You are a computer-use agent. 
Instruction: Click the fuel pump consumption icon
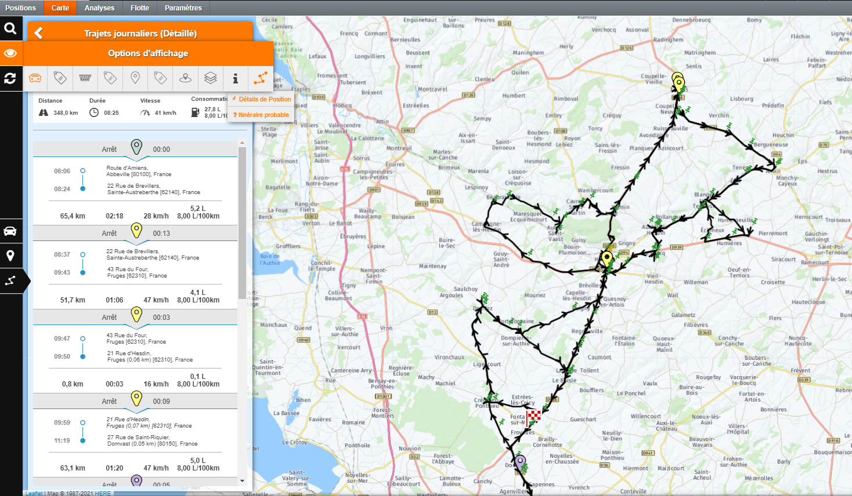click(195, 112)
